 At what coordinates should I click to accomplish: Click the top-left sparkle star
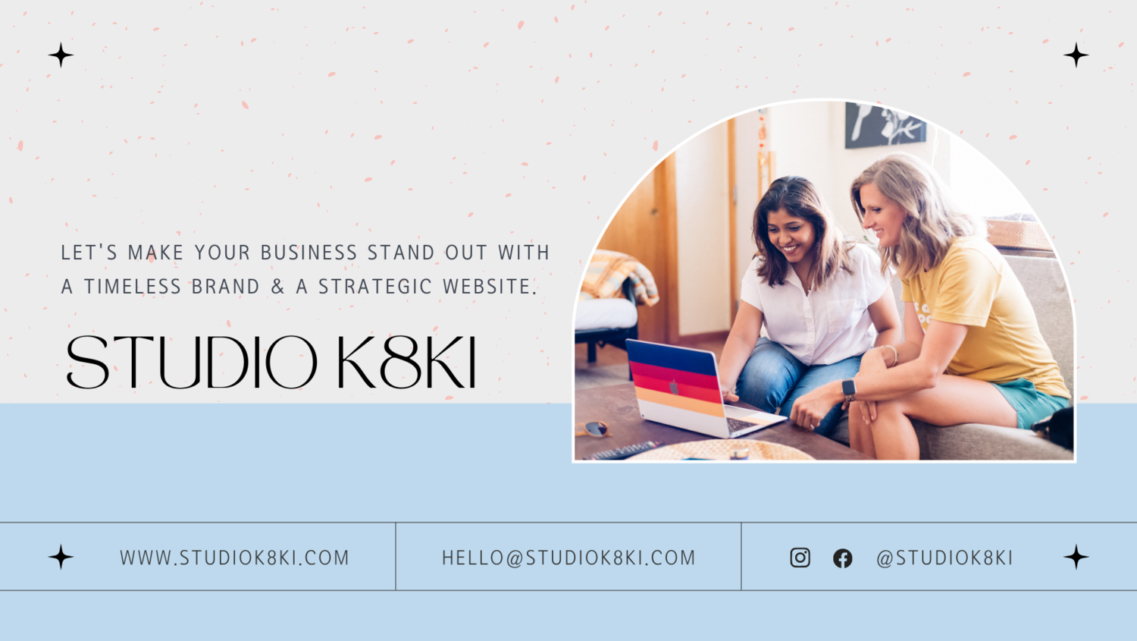pos(61,55)
